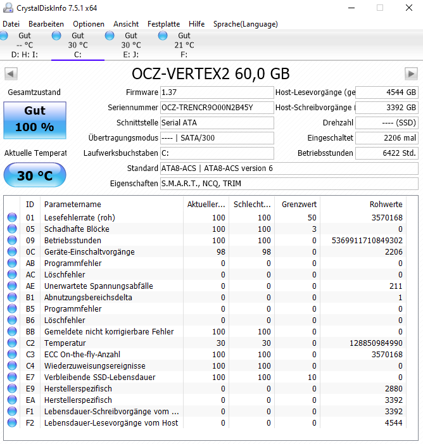
Task: Click status orb for AC Löschfehler
Action: 12,274
